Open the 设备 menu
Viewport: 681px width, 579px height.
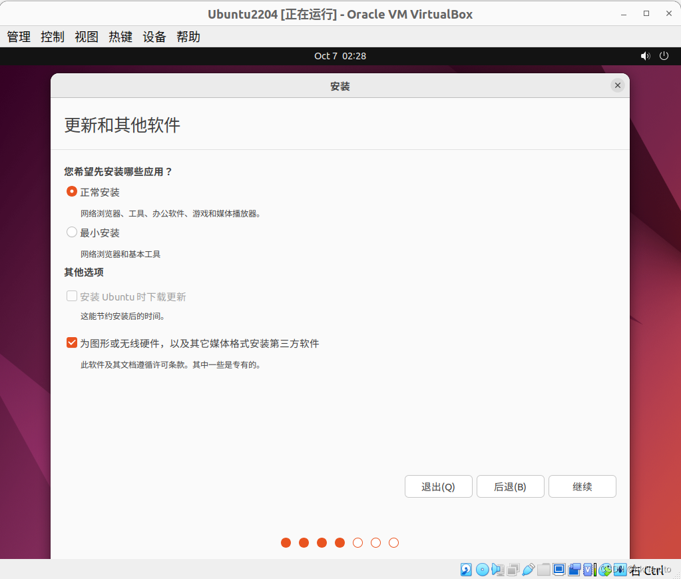(x=154, y=37)
